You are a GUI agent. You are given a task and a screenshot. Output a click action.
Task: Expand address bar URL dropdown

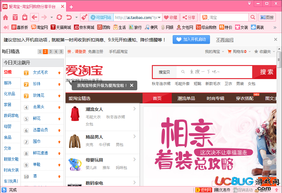[159, 17]
